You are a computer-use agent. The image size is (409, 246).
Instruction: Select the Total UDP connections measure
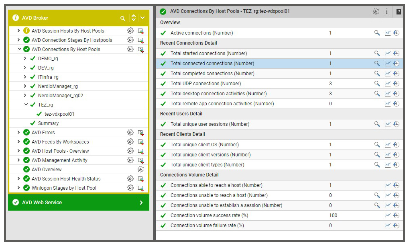pyautogui.click(x=206, y=84)
